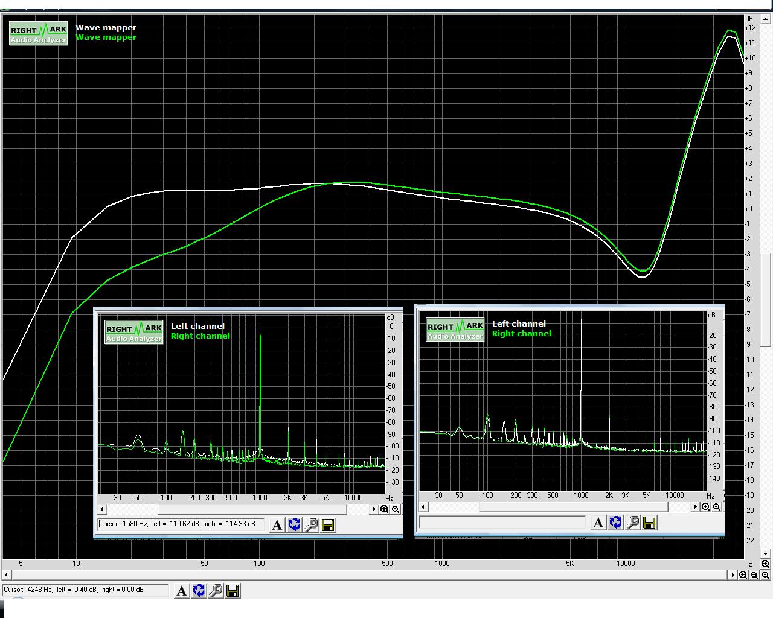Click swap colors icon beside the empty cursor field

click(615, 523)
